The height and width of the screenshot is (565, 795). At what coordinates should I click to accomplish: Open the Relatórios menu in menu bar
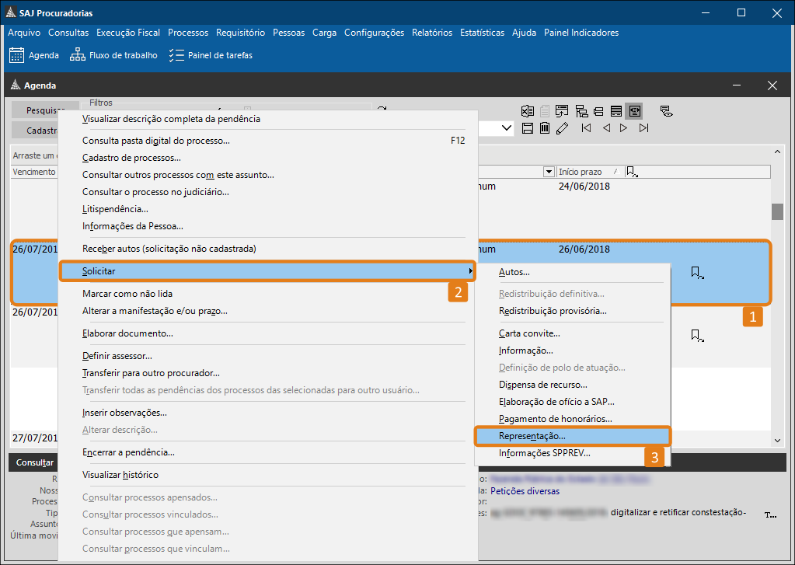click(x=432, y=33)
